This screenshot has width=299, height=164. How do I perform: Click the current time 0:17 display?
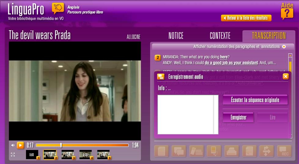tap(30, 145)
